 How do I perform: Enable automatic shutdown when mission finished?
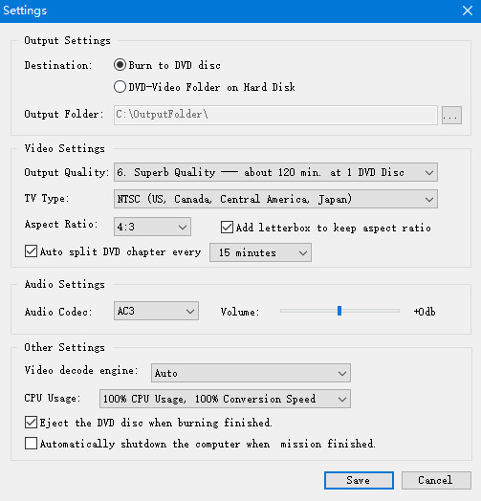tap(31, 444)
